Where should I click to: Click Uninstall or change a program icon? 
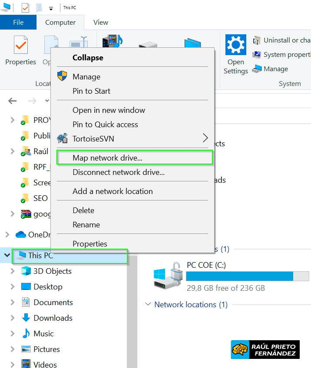coord(257,40)
